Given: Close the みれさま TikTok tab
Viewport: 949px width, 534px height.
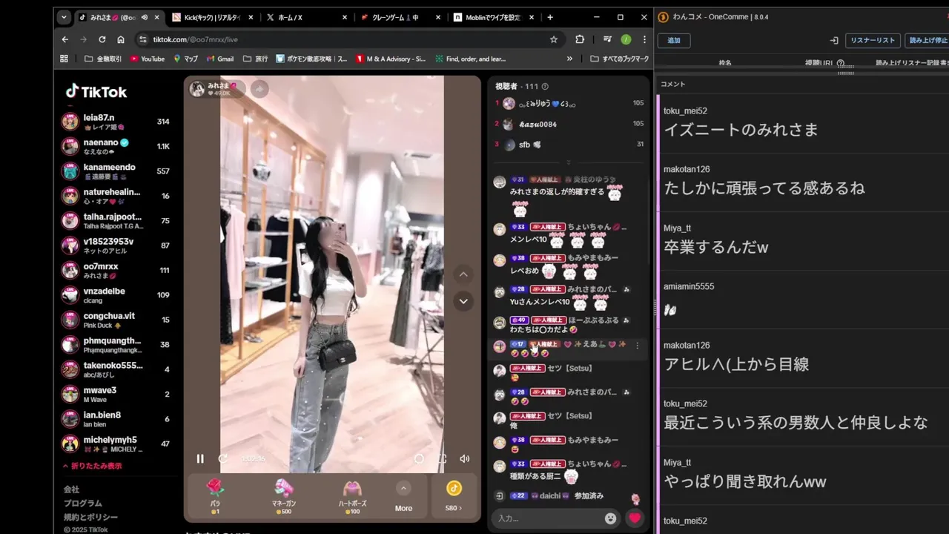Looking at the screenshot, I should tap(156, 17).
